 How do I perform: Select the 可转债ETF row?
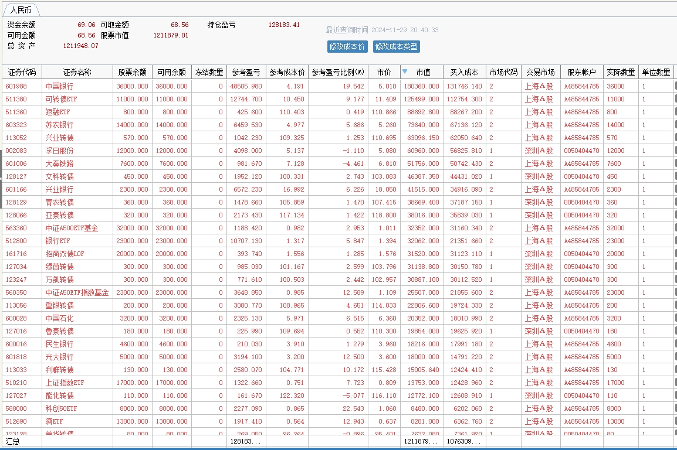61,99
